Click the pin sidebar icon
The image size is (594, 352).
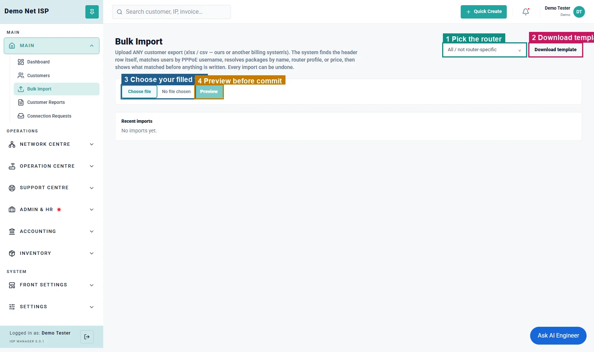point(92,12)
